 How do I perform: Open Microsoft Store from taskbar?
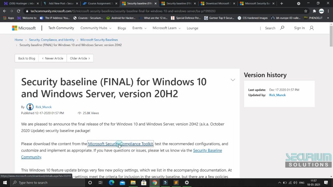tap(144, 182)
